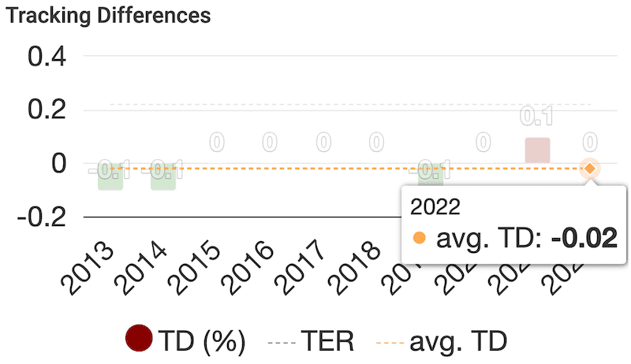Click the 0.1 data label above 2021

pyautogui.click(x=536, y=118)
